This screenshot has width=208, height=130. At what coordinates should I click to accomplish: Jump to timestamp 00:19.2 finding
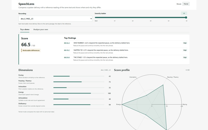click(x=67, y=50)
